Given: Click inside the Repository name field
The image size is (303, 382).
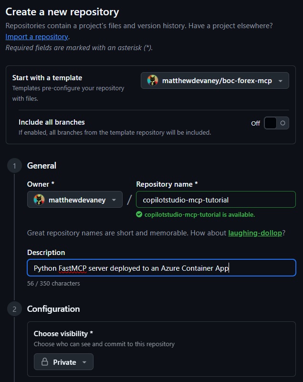Looking at the screenshot, I should click(216, 200).
